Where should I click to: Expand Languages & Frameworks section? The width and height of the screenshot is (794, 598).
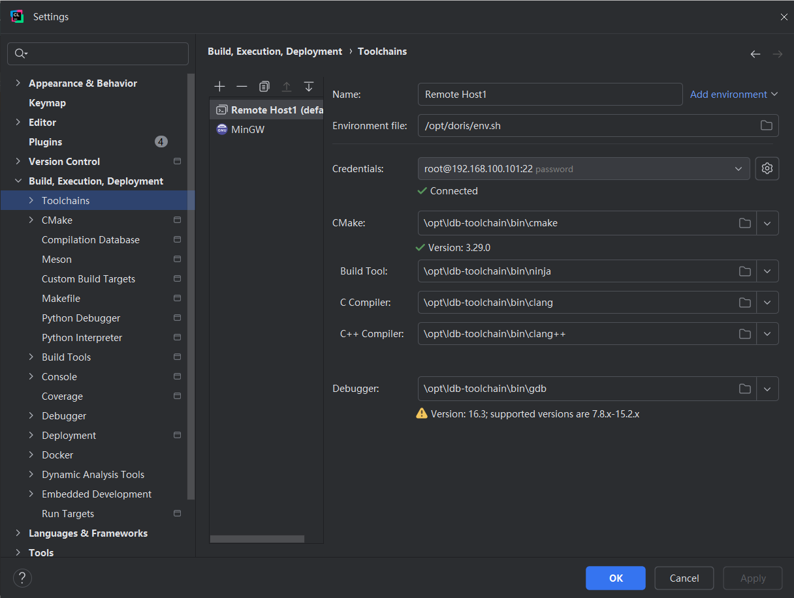tap(18, 533)
